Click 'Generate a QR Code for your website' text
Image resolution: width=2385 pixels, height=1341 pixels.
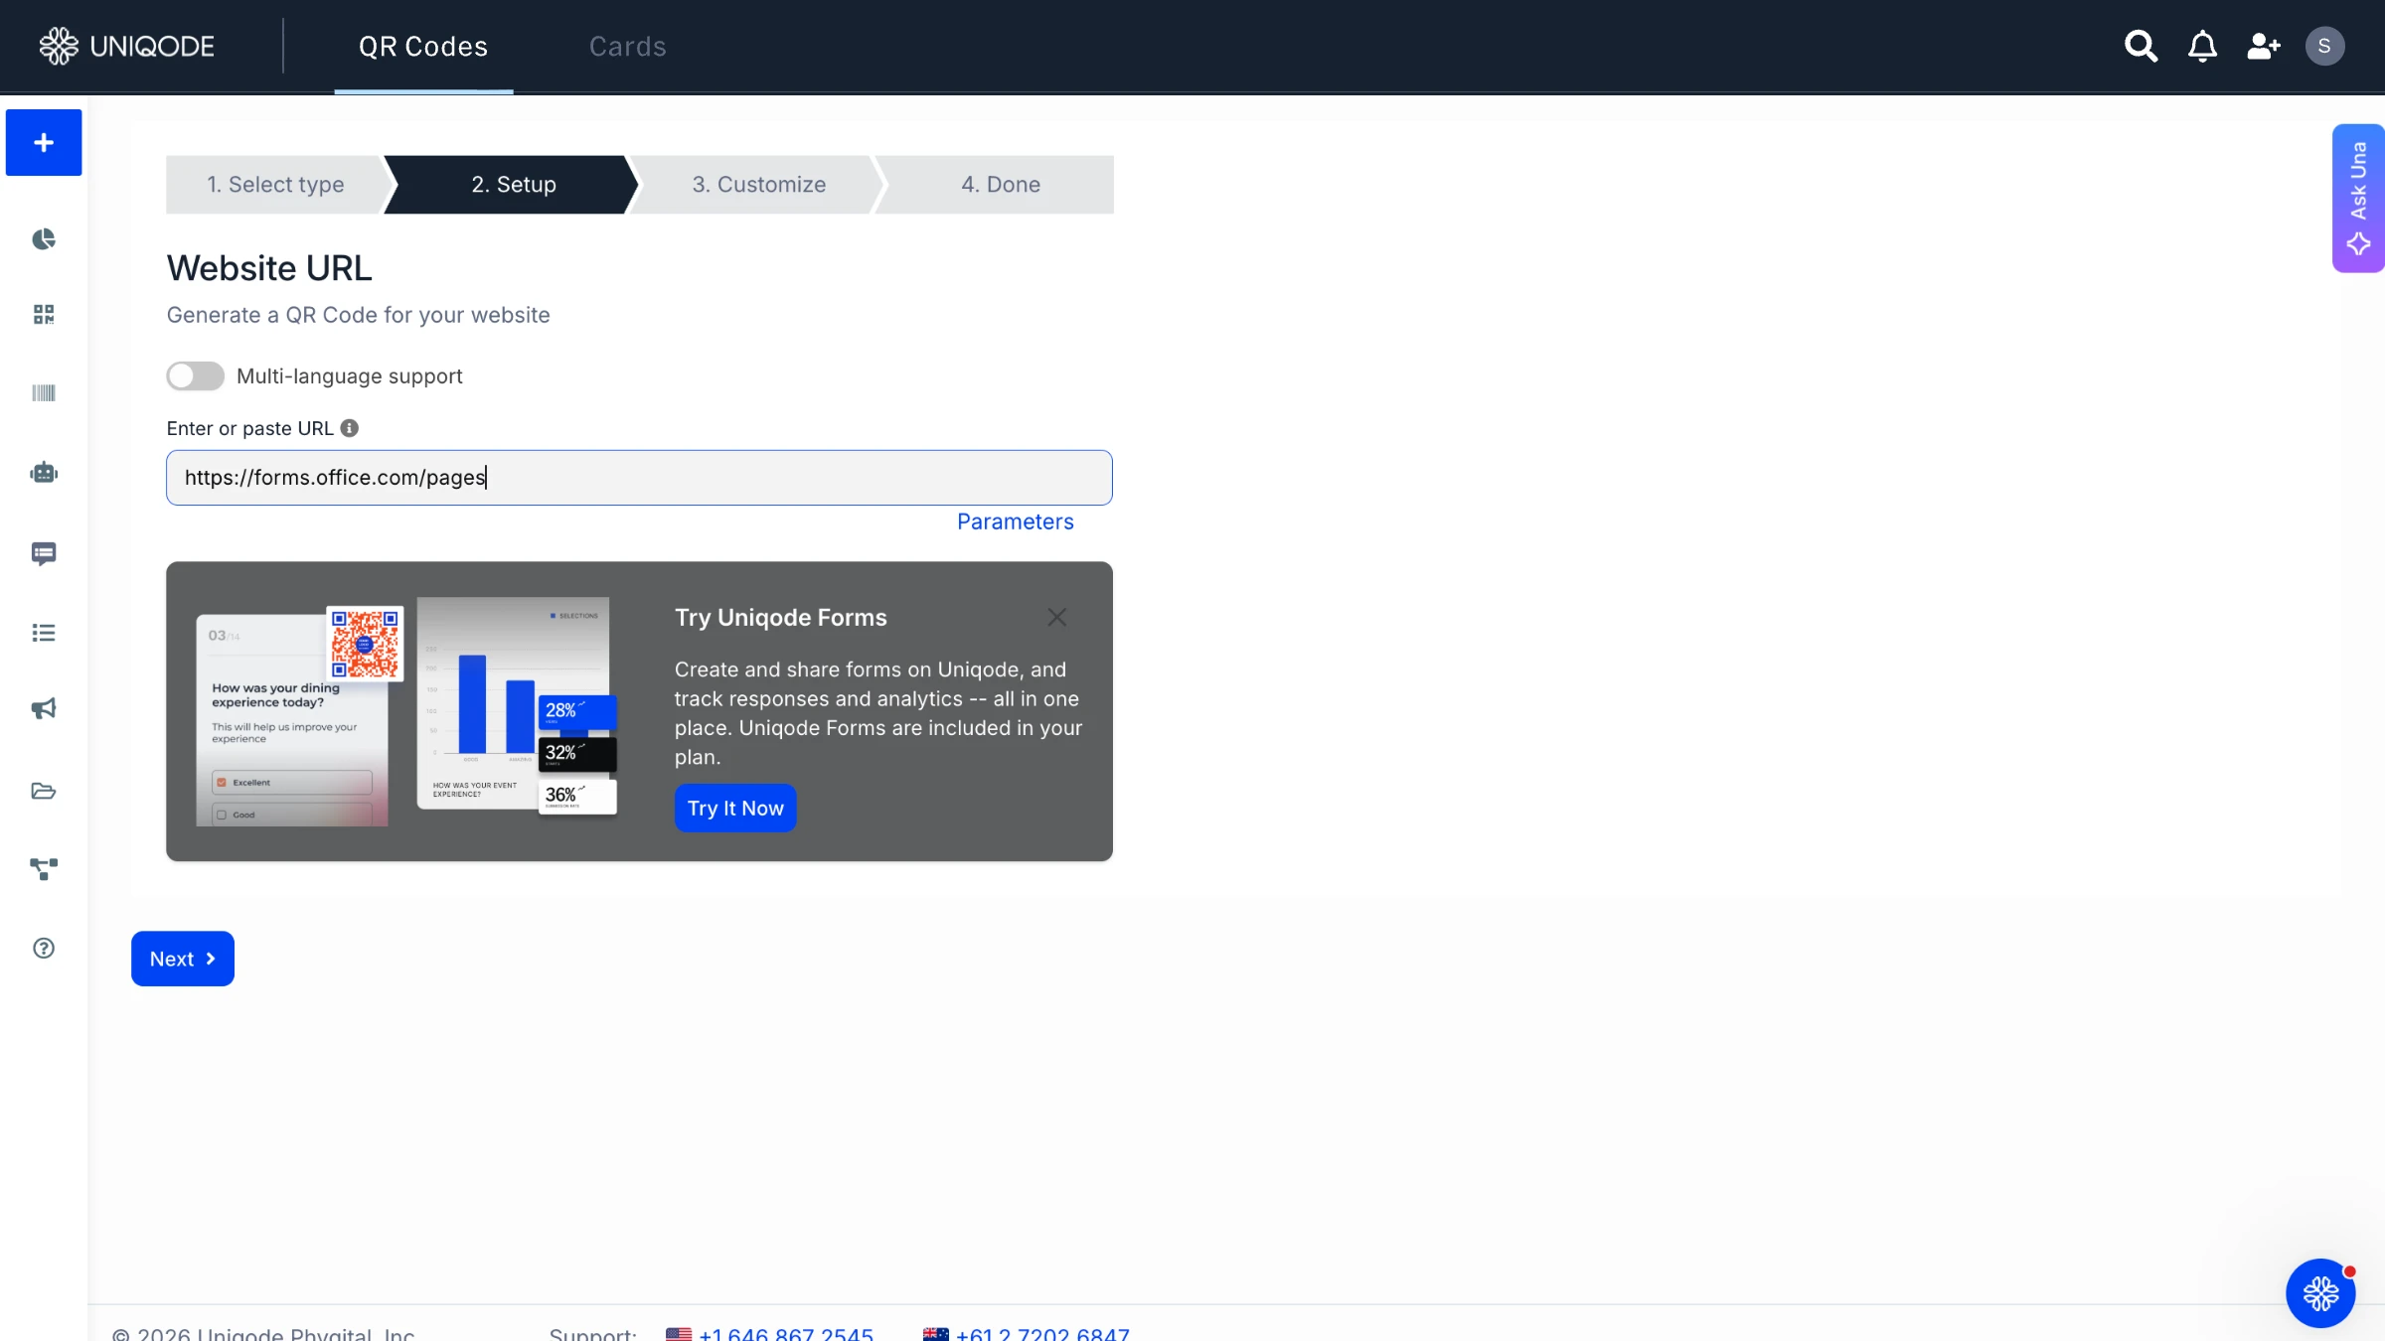click(358, 315)
